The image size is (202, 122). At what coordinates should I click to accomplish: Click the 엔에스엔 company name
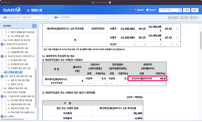pos(37,10)
